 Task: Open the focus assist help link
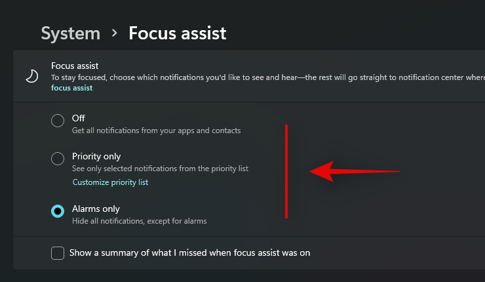pyautogui.click(x=71, y=88)
